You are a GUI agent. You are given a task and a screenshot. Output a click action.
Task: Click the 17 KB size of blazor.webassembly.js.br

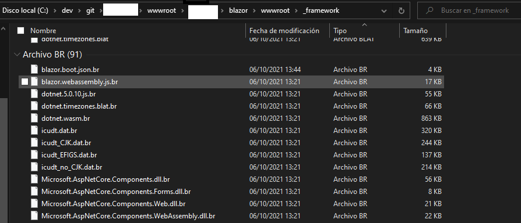click(433, 82)
